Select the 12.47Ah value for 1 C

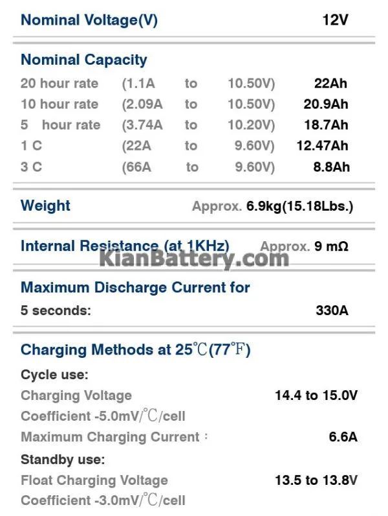point(322,145)
